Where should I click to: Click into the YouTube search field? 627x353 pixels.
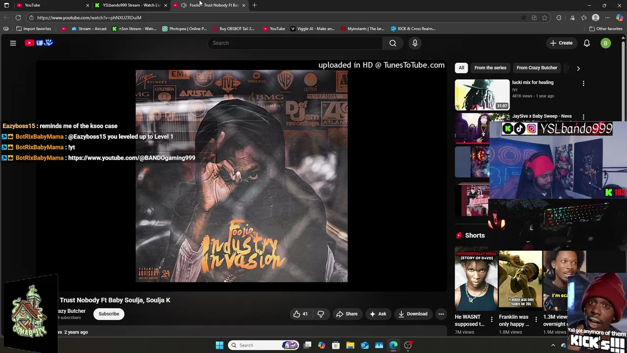coord(295,43)
